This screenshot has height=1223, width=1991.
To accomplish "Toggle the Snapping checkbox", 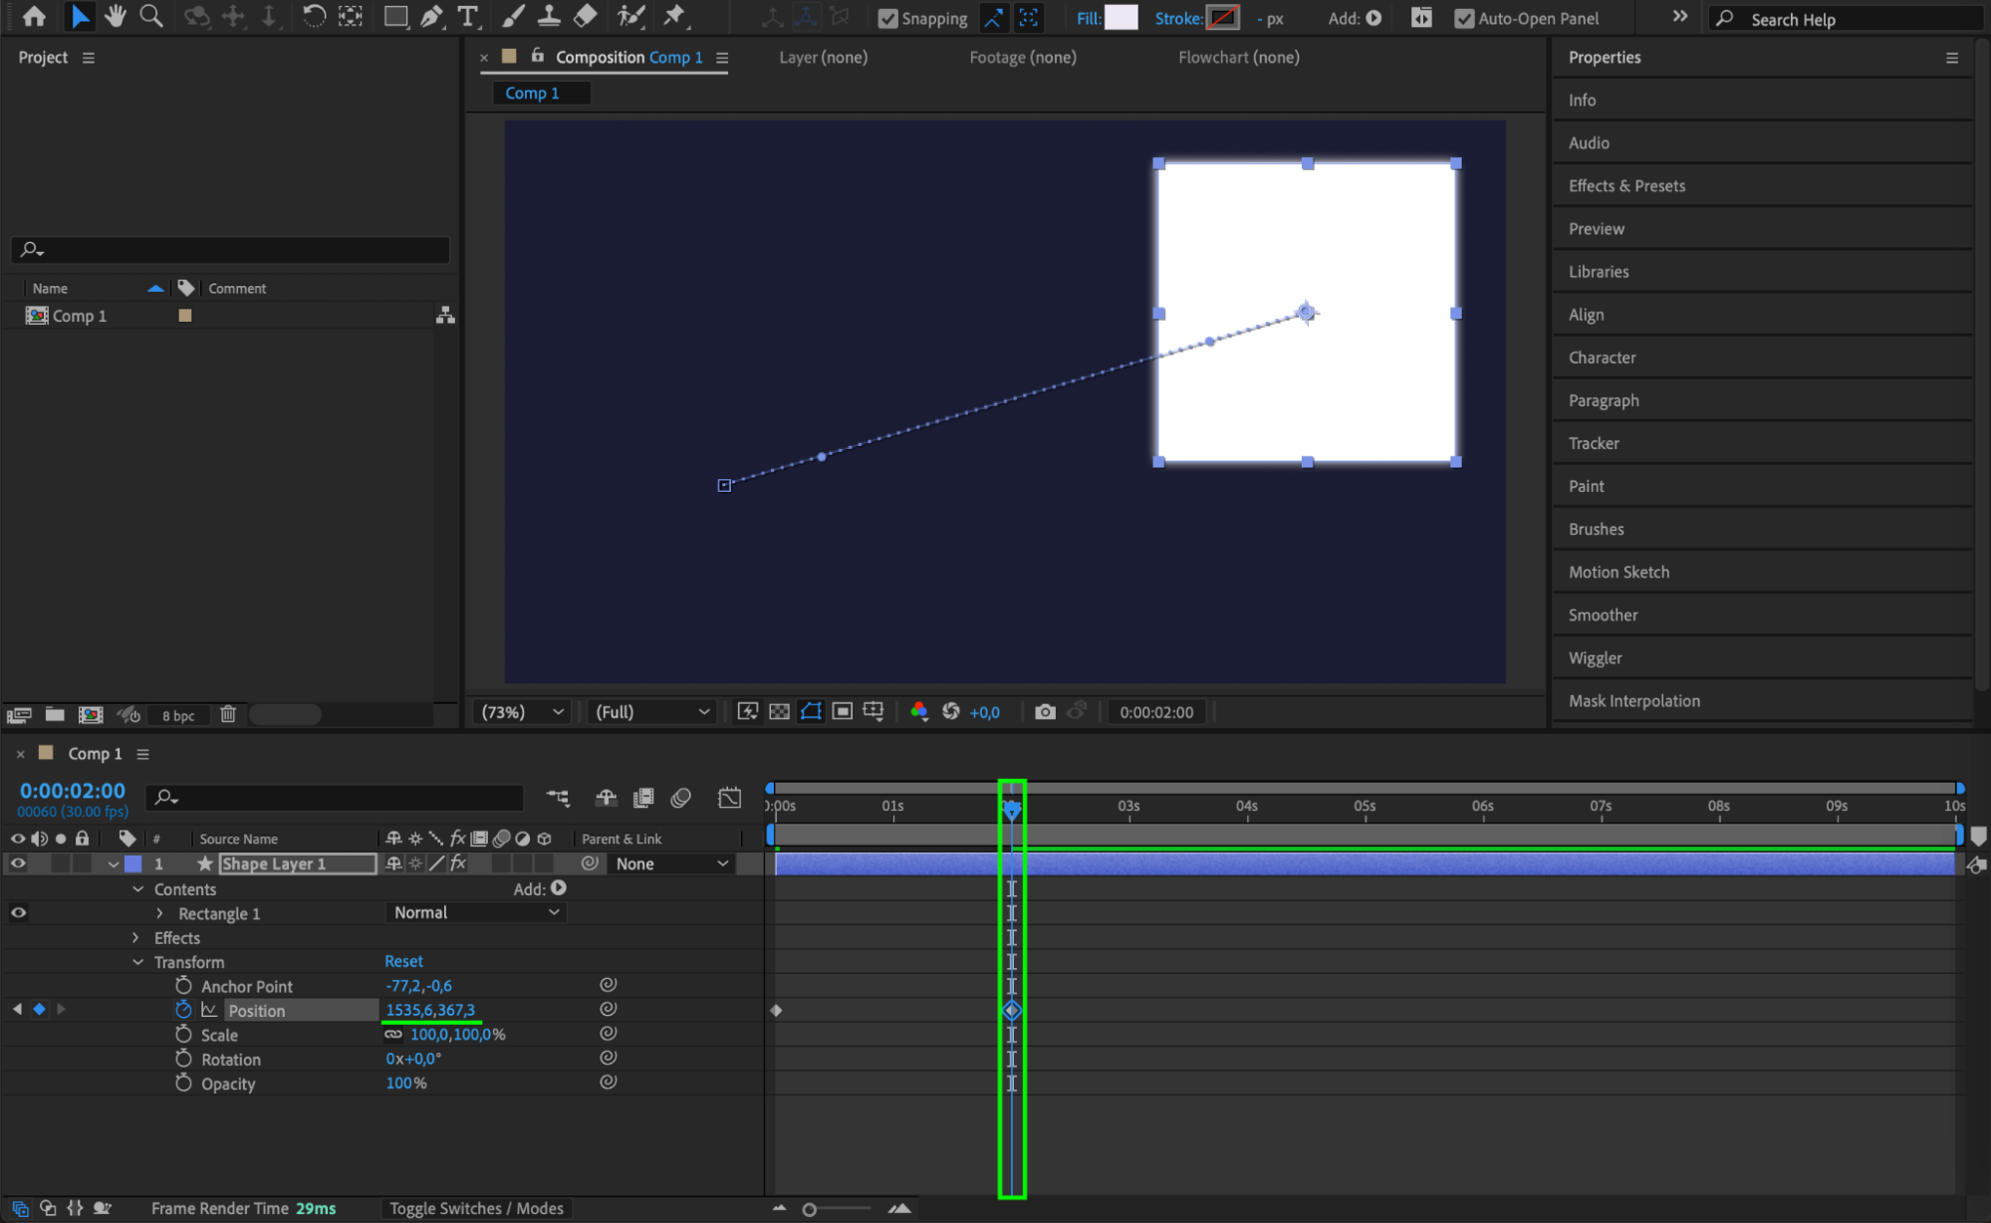I will pyautogui.click(x=887, y=18).
